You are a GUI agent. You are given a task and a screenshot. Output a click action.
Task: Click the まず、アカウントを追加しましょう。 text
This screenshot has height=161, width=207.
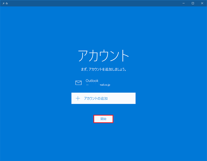[103, 69]
